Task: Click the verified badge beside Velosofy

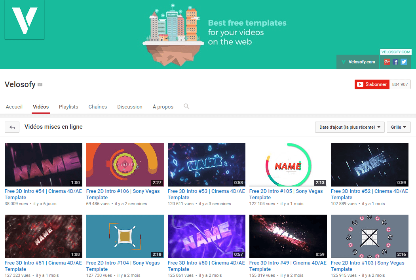Action: point(40,85)
